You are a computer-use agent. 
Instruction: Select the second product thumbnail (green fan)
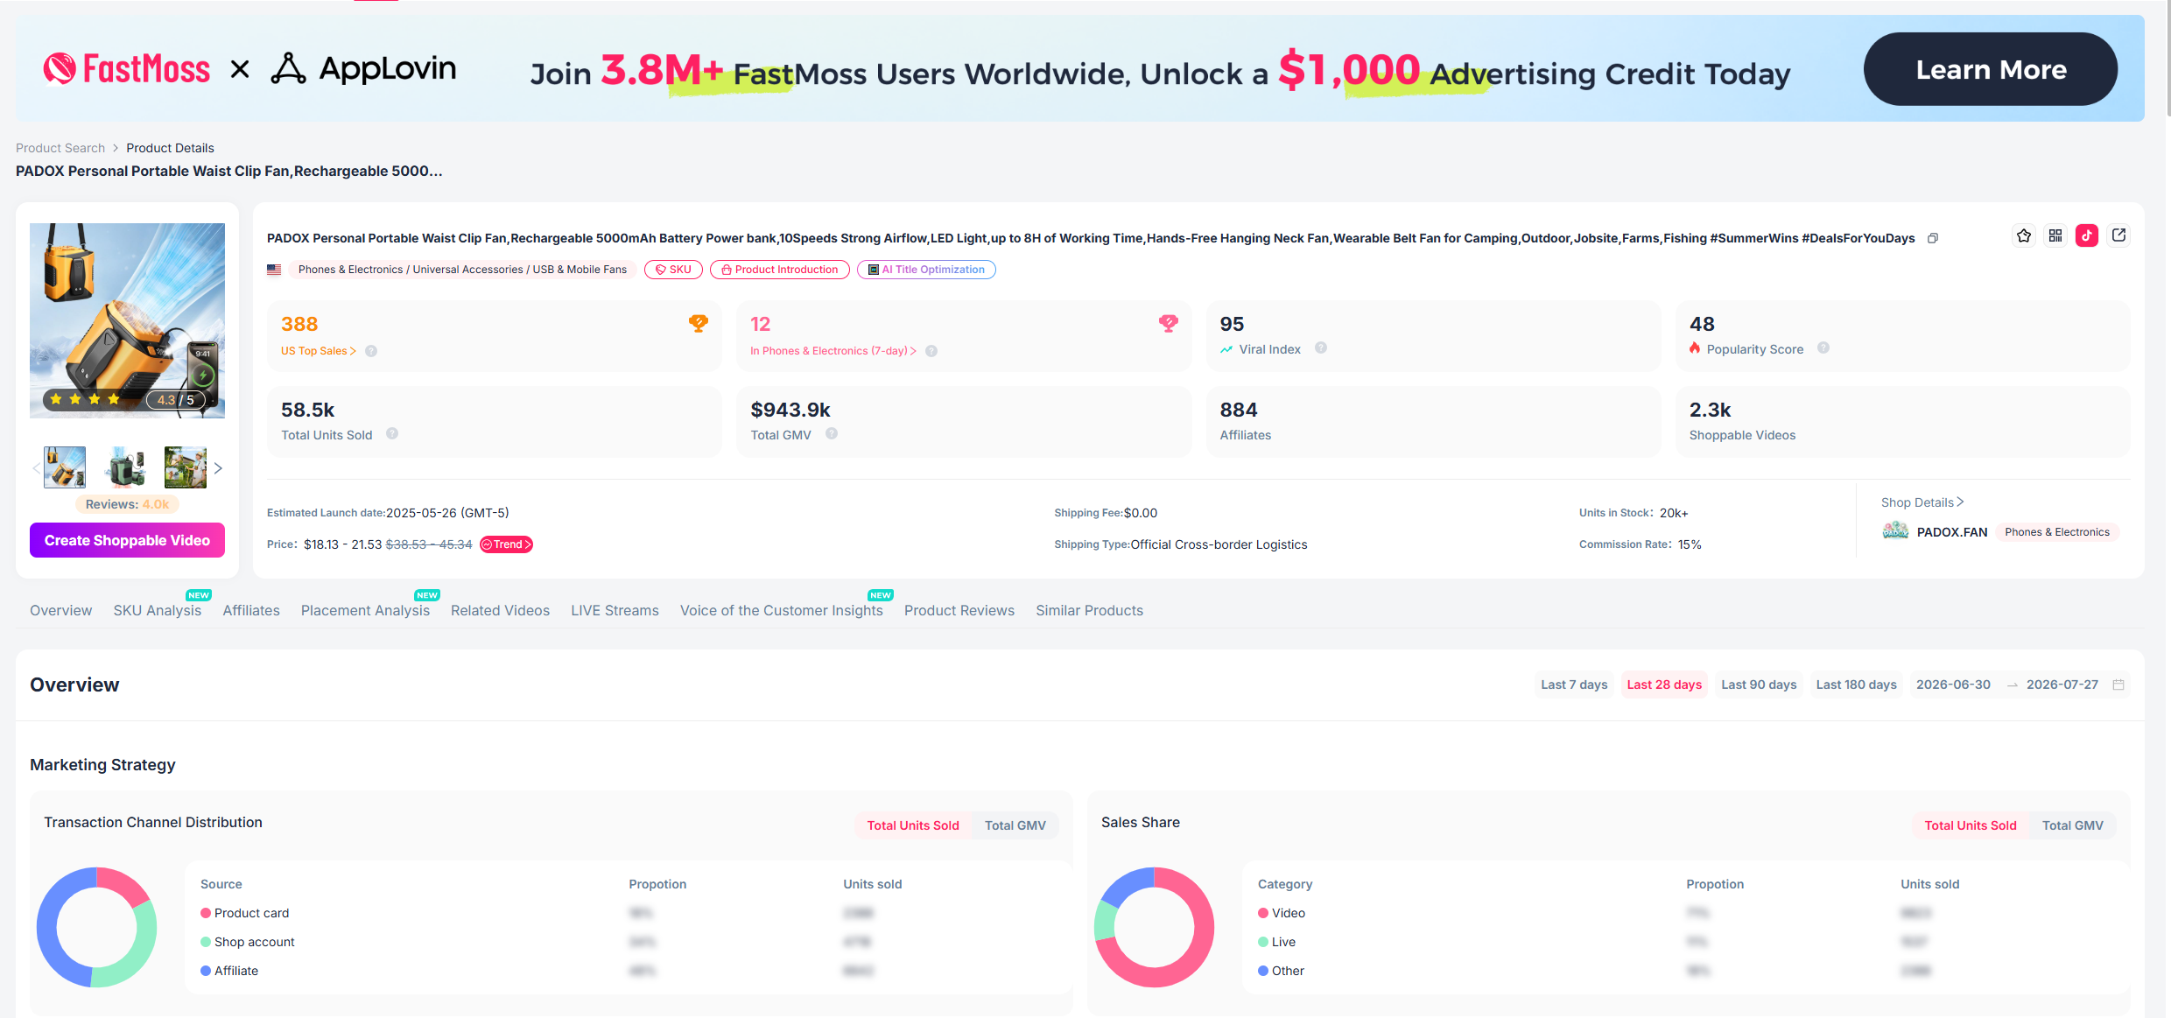coord(125,467)
